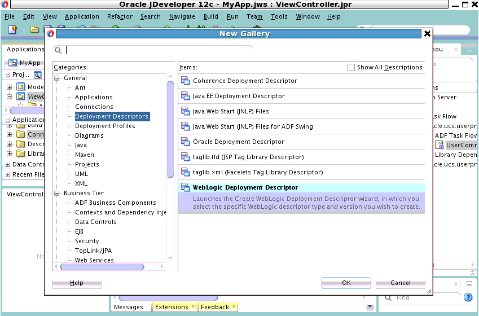Expand the Conn folder node
Viewport: 479px width, 316px height.
[x=9, y=134]
